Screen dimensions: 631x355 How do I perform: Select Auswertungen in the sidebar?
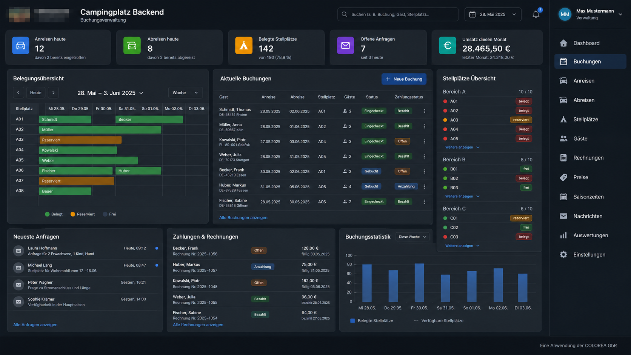click(x=590, y=235)
